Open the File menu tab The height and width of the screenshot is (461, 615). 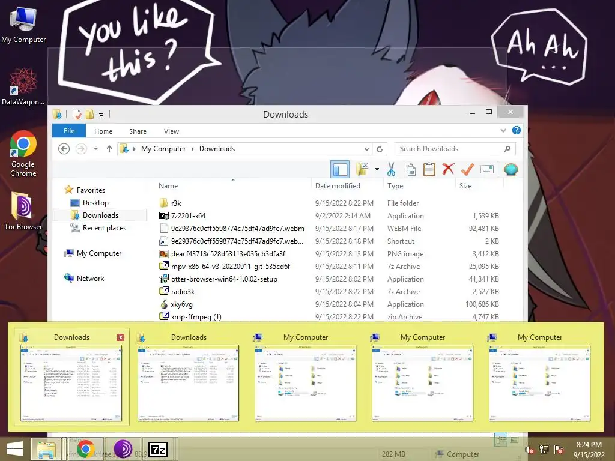point(69,131)
